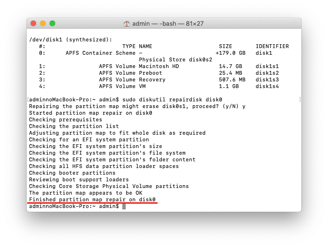Click 'Checking the EFI system partition's size' line
328x247 pixels.
96,147
